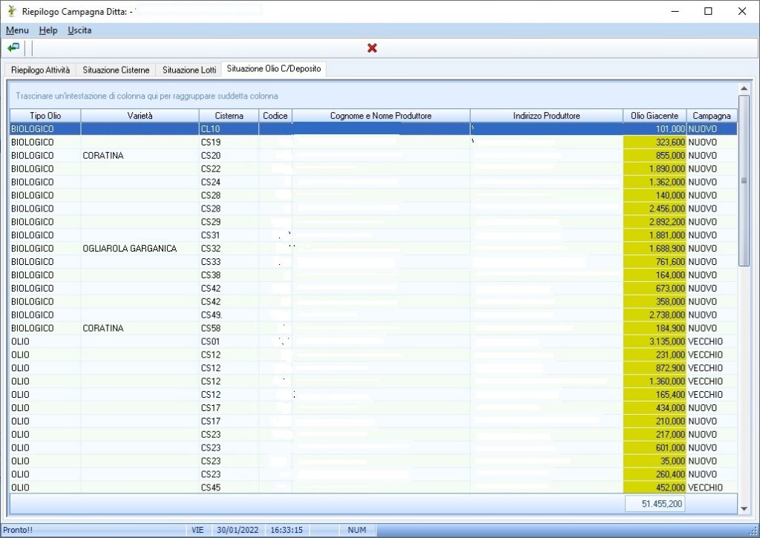Click the status bar date 30/01/2022
This screenshot has width=760, height=538.
(x=237, y=531)
